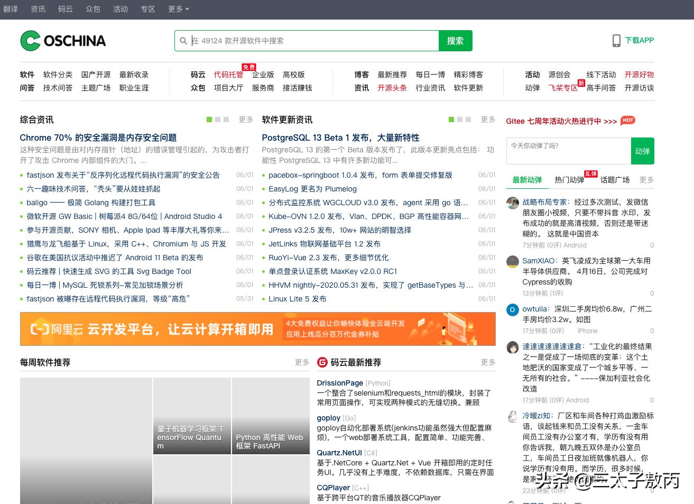Click 更多 beside 每周软件推荐

click(x=301, y=362)
